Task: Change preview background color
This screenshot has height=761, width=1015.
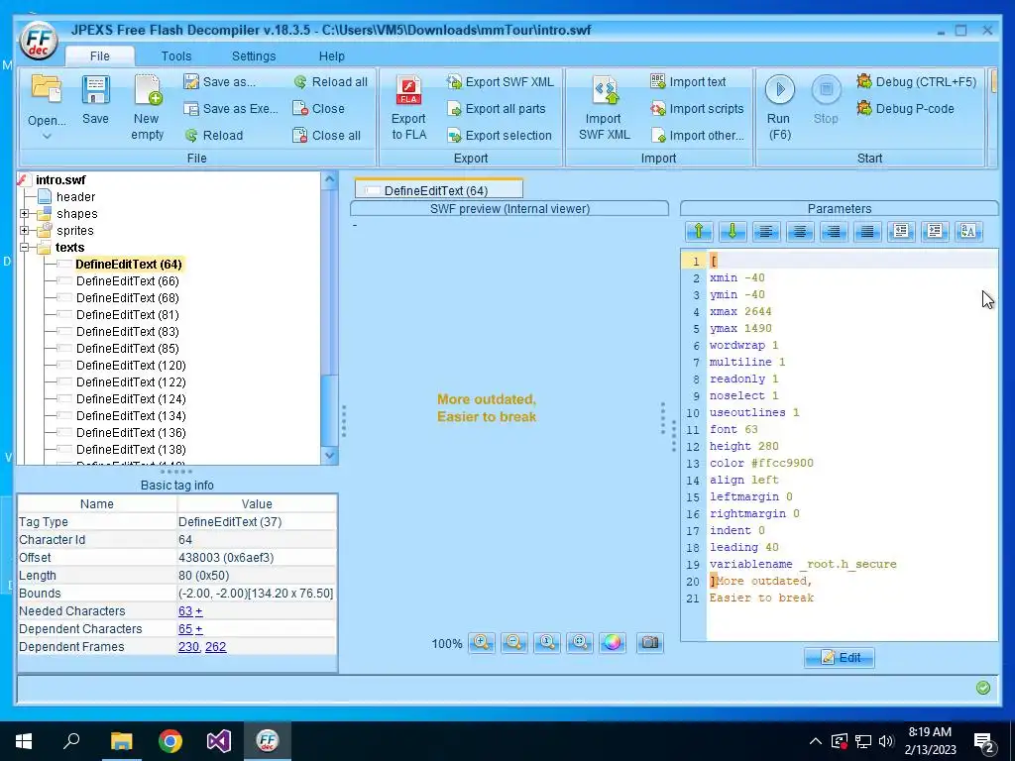Action: click(x=613, y=642)
